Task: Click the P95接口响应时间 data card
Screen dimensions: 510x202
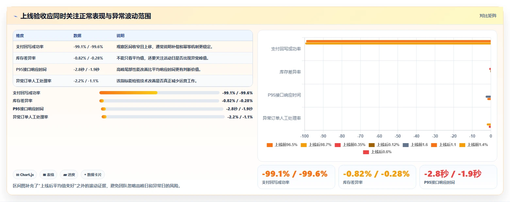Action: (x=458, y=177)
